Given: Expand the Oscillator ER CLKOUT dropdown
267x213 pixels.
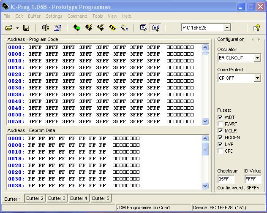Looking at the screenshot, I should point(257,58).
